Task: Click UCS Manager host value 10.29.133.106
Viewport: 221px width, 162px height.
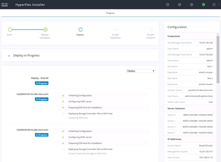Action: click(206, 43)
